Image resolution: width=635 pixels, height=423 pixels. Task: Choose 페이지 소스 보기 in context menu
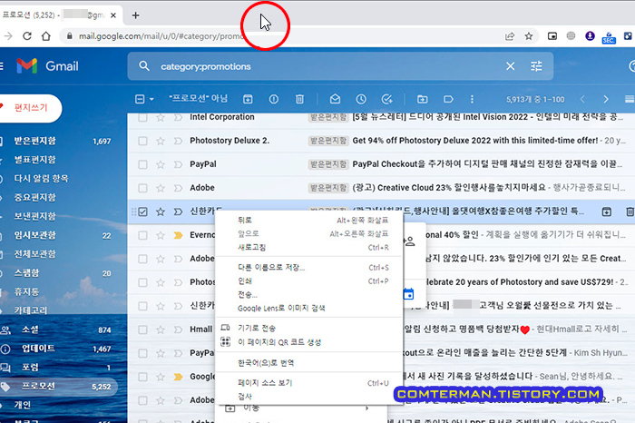pos(309,383)
